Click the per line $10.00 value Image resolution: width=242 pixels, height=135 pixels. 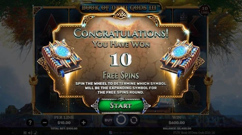tap(64, 123)
